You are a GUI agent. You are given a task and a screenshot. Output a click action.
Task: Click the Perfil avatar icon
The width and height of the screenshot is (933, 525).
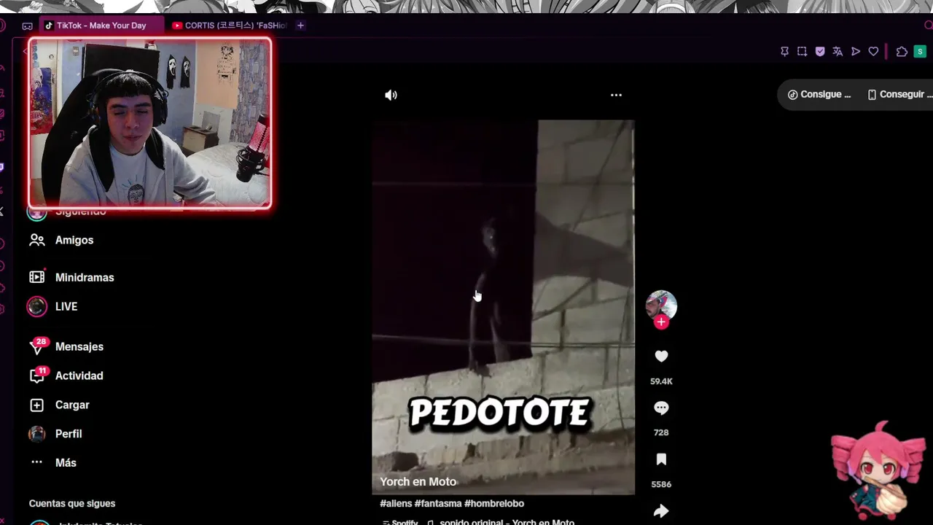point(37,434)
